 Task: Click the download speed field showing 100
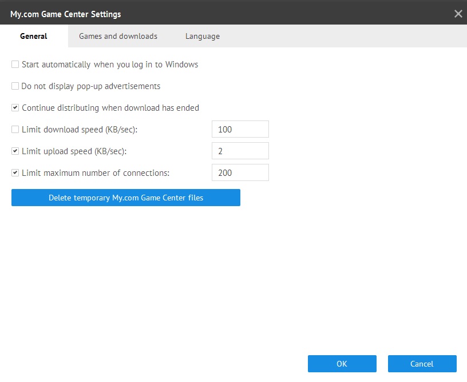(x=240, y=130)
